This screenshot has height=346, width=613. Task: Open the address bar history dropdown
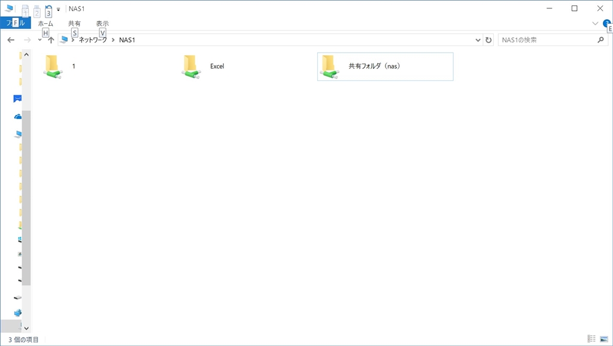pyautogui.click(x=478, y=40)
